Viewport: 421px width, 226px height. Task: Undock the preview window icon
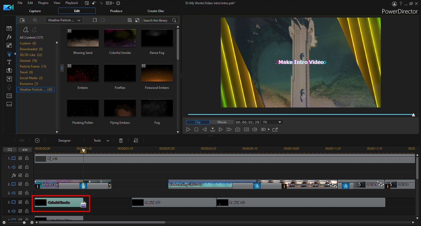coord(275,130)
